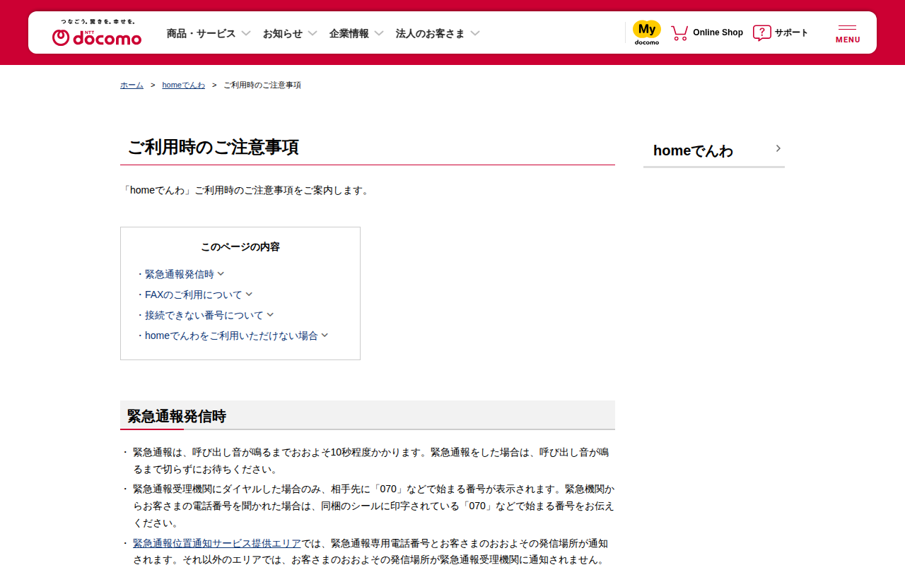Click the ご利用時のご注意事項 page heading
Viewport: 905px width, 565px height.
coord(213,148)
